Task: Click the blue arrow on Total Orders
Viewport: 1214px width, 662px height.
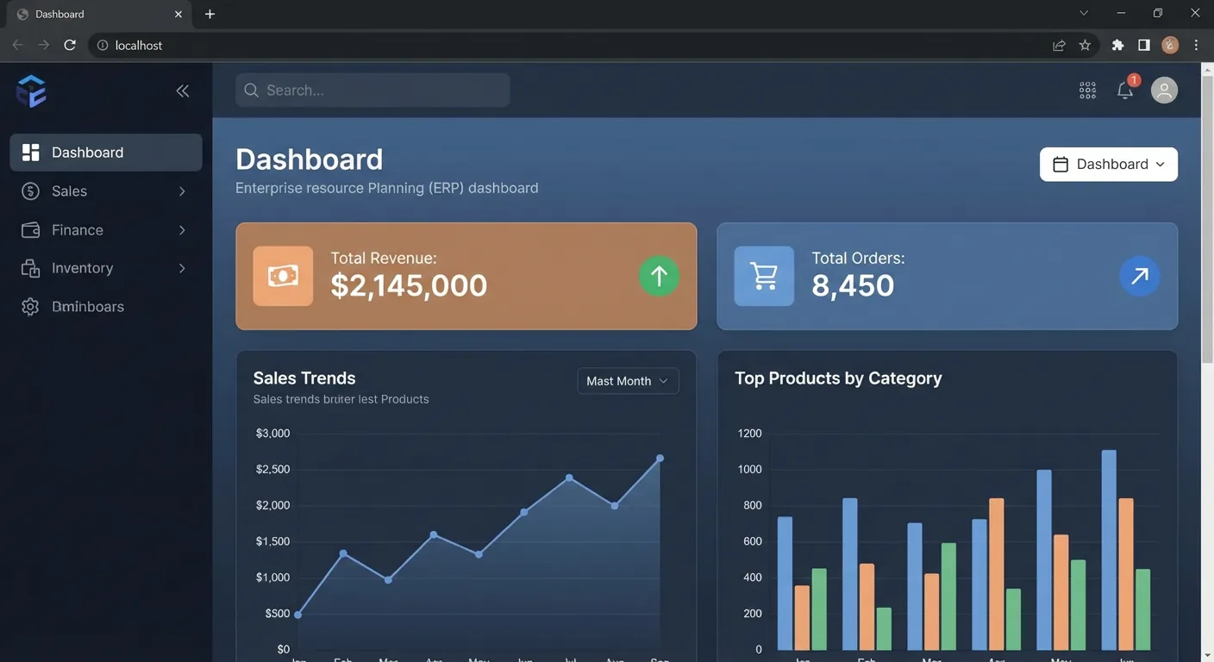Action: (1140, 276)
